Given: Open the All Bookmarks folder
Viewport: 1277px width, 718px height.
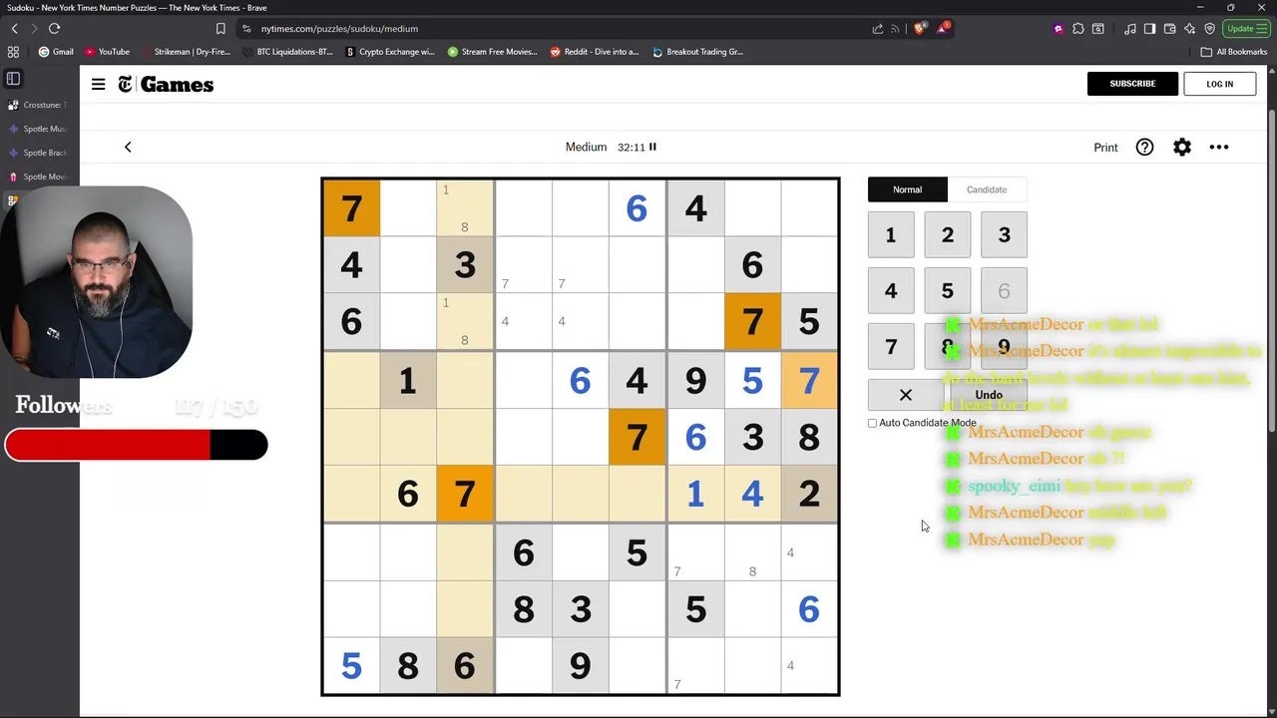Looking at the screenshot, I should (x=1234, y=52).
